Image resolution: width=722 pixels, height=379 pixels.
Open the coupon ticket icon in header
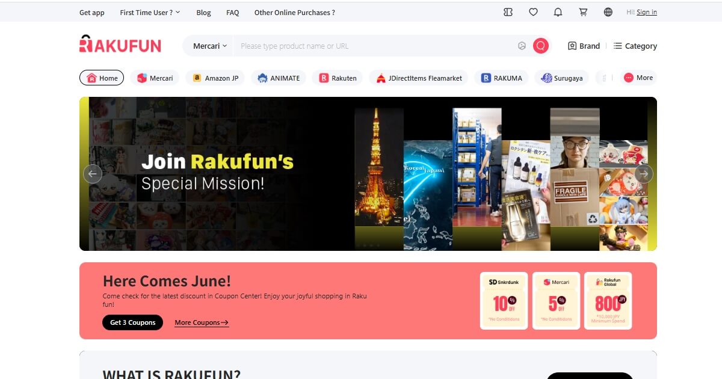click(508, 12)
